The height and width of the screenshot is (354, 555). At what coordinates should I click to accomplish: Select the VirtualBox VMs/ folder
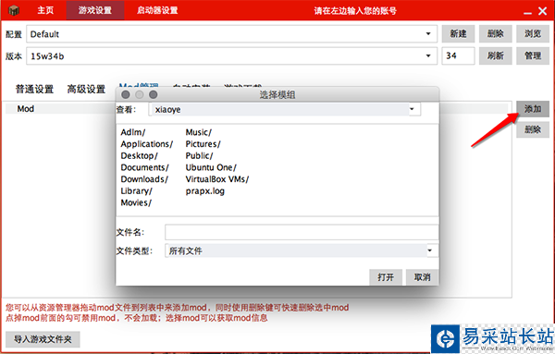pyautogui.click(x=217, y=179)
